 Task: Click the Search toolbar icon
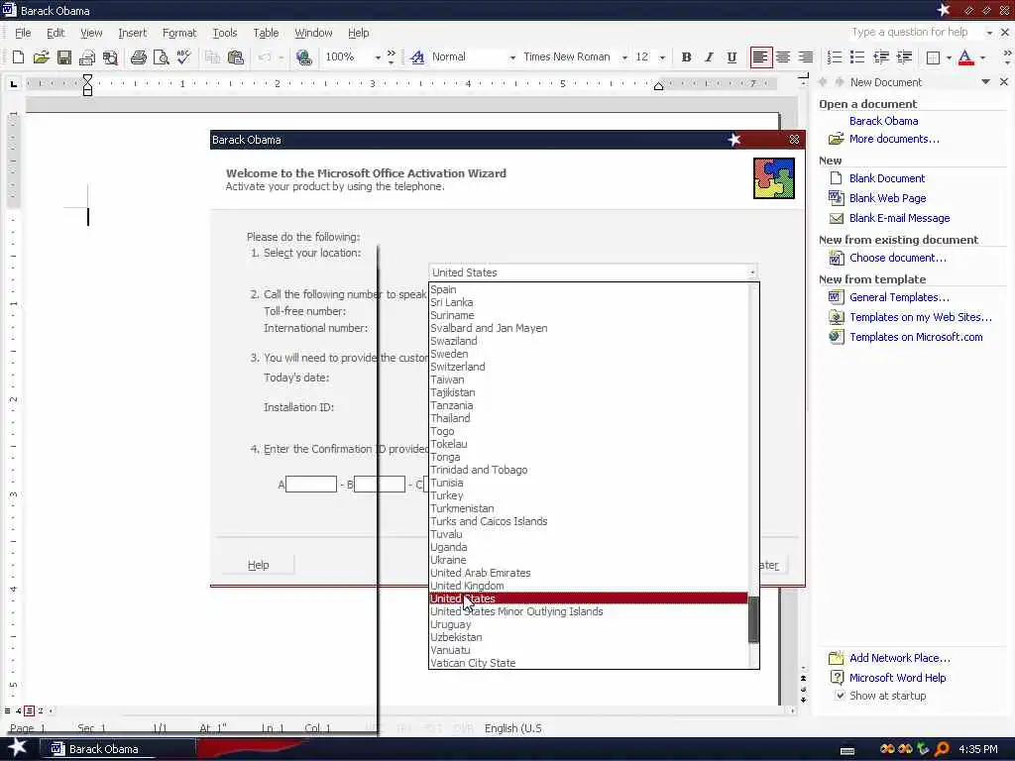pos(111,57)
